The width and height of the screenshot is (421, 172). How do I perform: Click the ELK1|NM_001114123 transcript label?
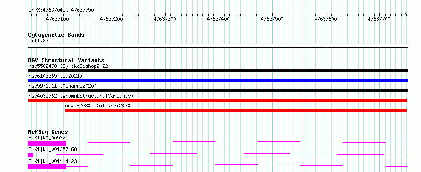(53, 161)
